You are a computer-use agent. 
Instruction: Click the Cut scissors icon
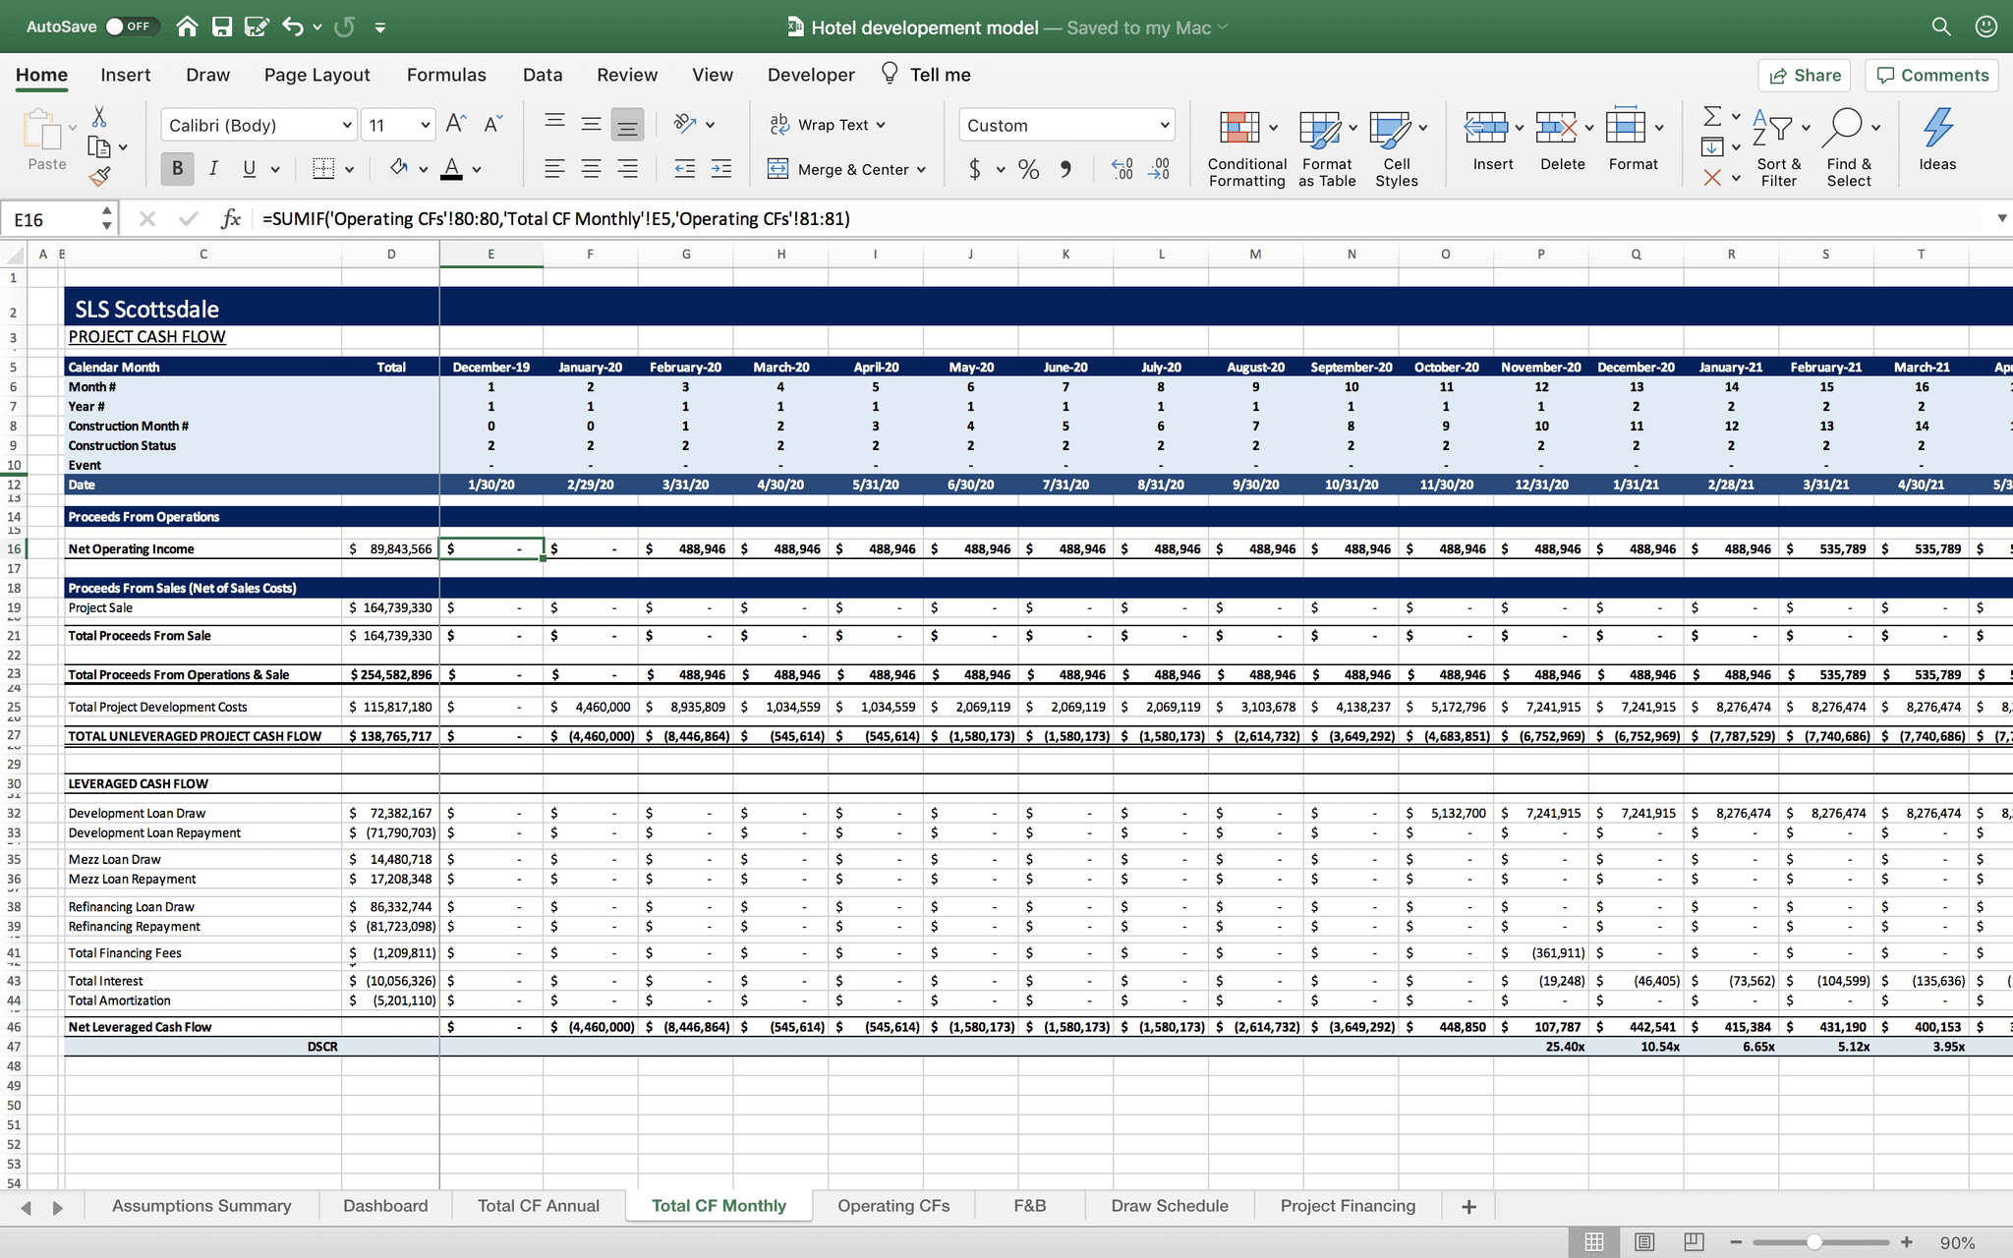pos(99,117)
